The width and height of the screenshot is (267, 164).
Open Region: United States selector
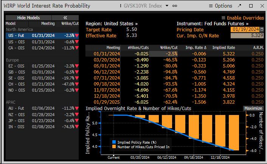tap(112, 24)
